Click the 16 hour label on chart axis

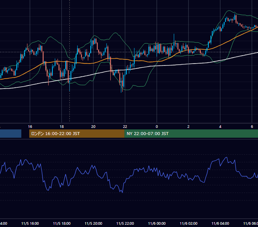click(30, 127)
